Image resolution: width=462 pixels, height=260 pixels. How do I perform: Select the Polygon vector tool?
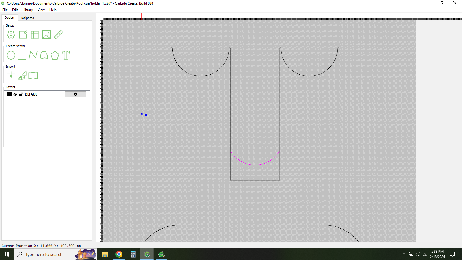(x=55, y=55)
